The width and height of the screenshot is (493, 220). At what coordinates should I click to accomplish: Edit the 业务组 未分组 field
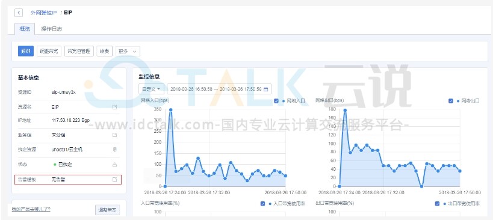pyautogui.click(x=114, y=135)
